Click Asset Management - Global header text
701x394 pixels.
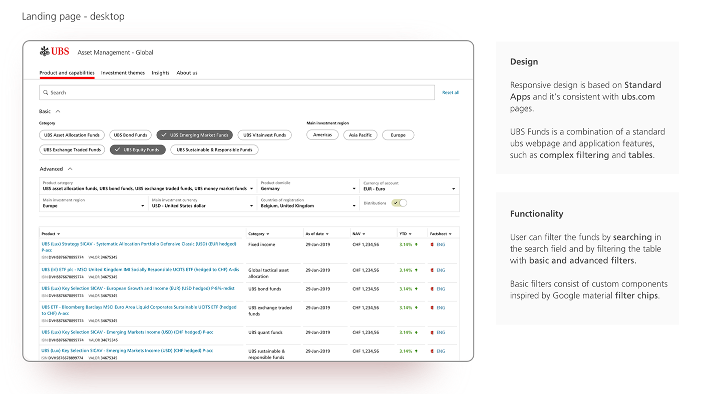tap(115, 52)
